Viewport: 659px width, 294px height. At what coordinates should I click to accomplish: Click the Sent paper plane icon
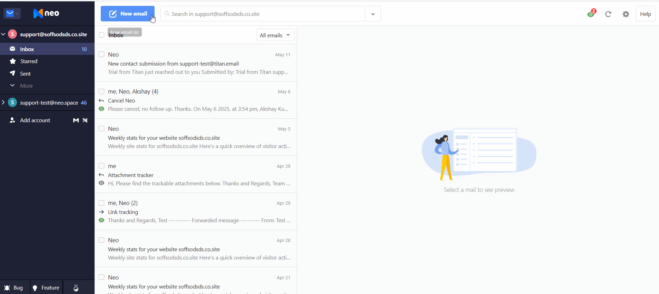pos(12,73)
